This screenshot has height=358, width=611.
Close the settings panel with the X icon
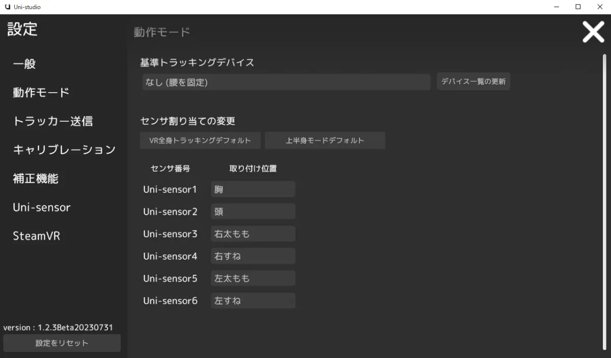(x=593, y=32)
